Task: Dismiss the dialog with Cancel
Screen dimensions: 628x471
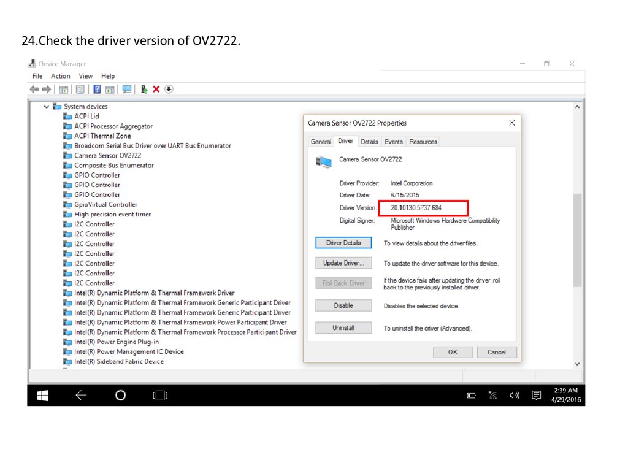Action: coord(497,352)
